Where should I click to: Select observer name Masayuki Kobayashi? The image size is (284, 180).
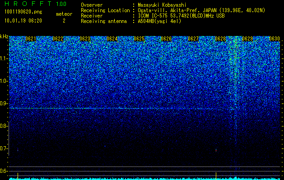tap(162, 5)
